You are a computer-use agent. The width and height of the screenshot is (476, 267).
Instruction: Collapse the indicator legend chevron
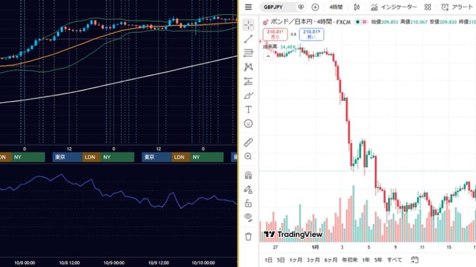tap(268, 56)
